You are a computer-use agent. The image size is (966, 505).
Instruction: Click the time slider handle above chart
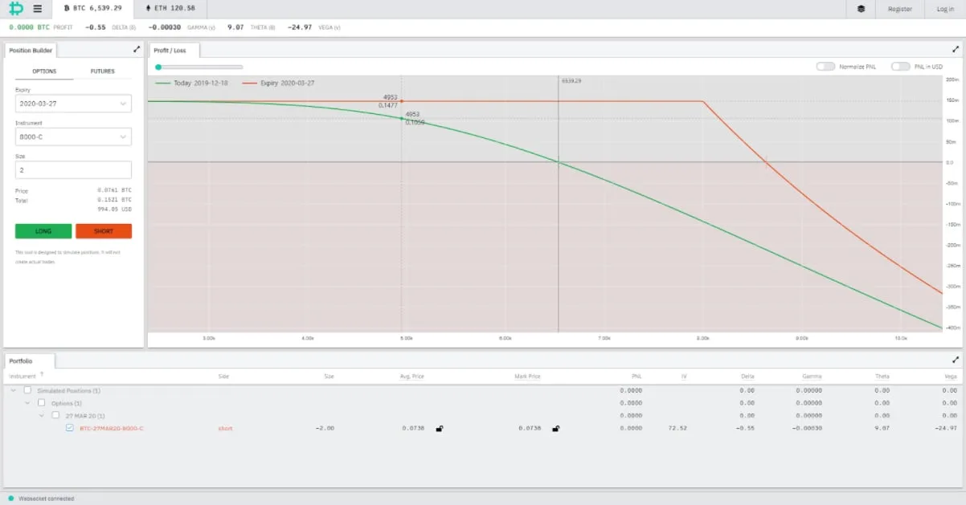(x=158, y=67)
